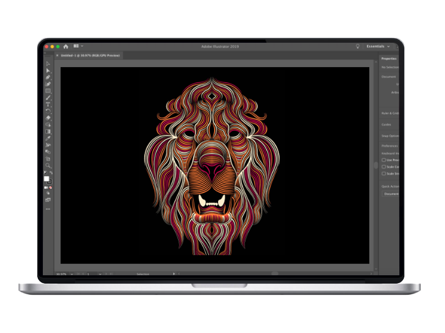Expand the Arrange Documents dropdown arrow
445x333 pixels.
[x=82, y=46]
